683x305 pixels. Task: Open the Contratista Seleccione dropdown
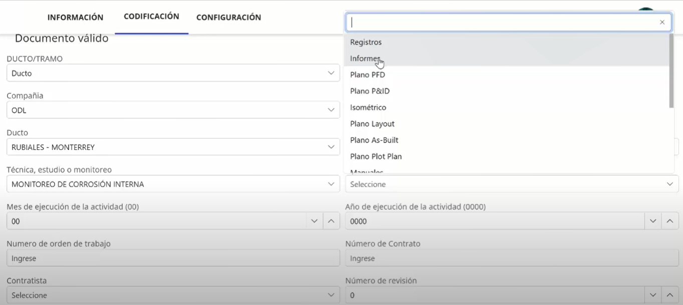(173, 295)
